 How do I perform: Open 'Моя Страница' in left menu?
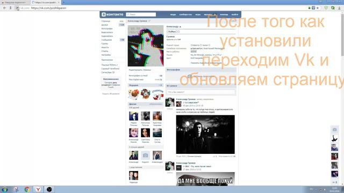coord(106,21)
